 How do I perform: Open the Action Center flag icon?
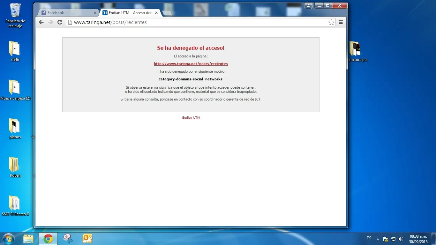coord(386,239)
